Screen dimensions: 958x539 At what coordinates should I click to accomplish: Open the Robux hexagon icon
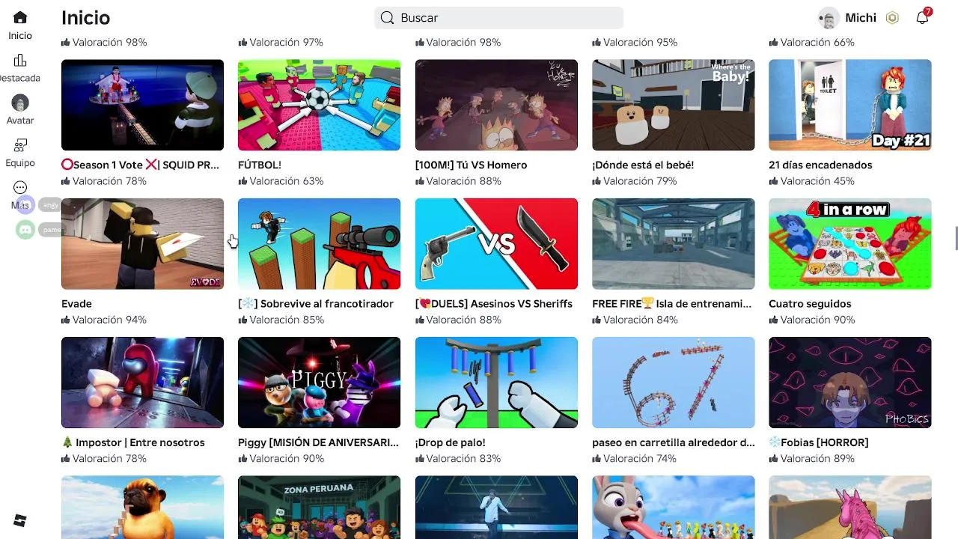pyautogui.click(x=892, y=18)
